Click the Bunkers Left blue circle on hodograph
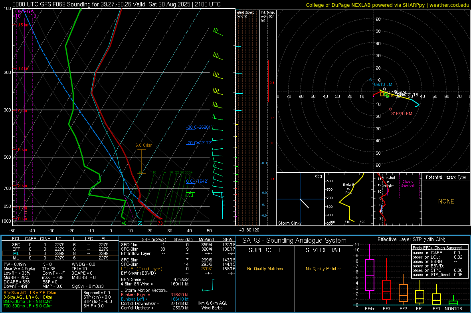 (x=371, y=80)
